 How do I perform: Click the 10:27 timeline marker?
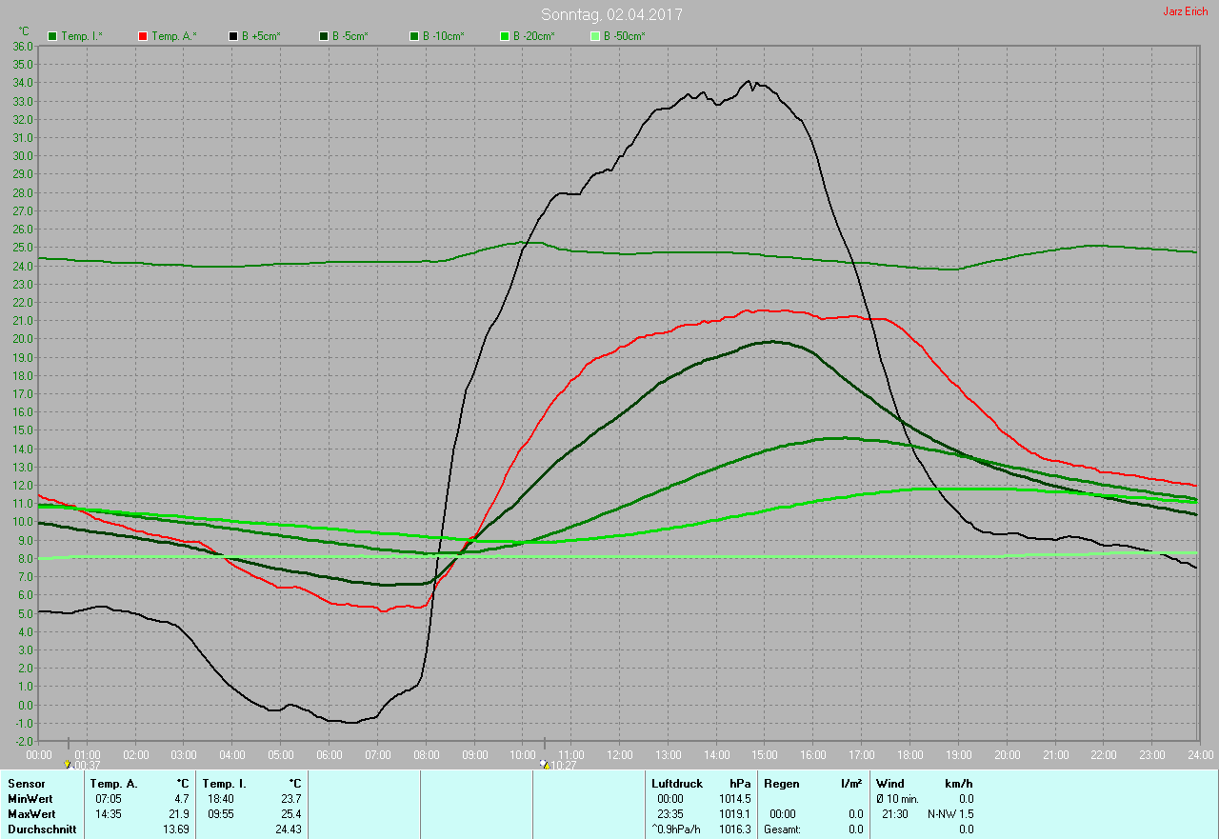[560, 765]
